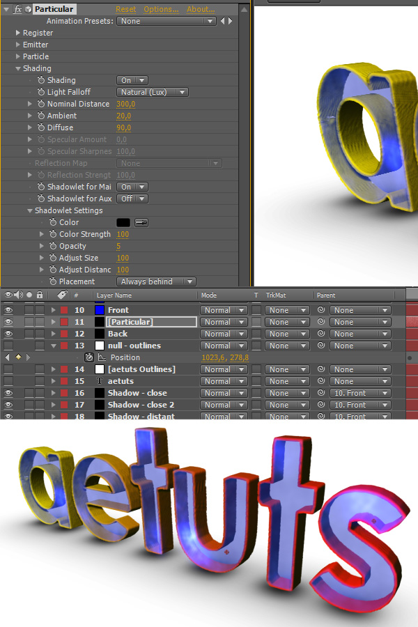Click the Ambient value 20,0
Viewport: 418px width, 627px height.
[123, 116]
